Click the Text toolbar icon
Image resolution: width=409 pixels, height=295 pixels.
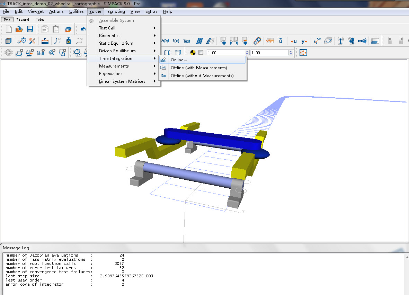[x=187, y=41]
